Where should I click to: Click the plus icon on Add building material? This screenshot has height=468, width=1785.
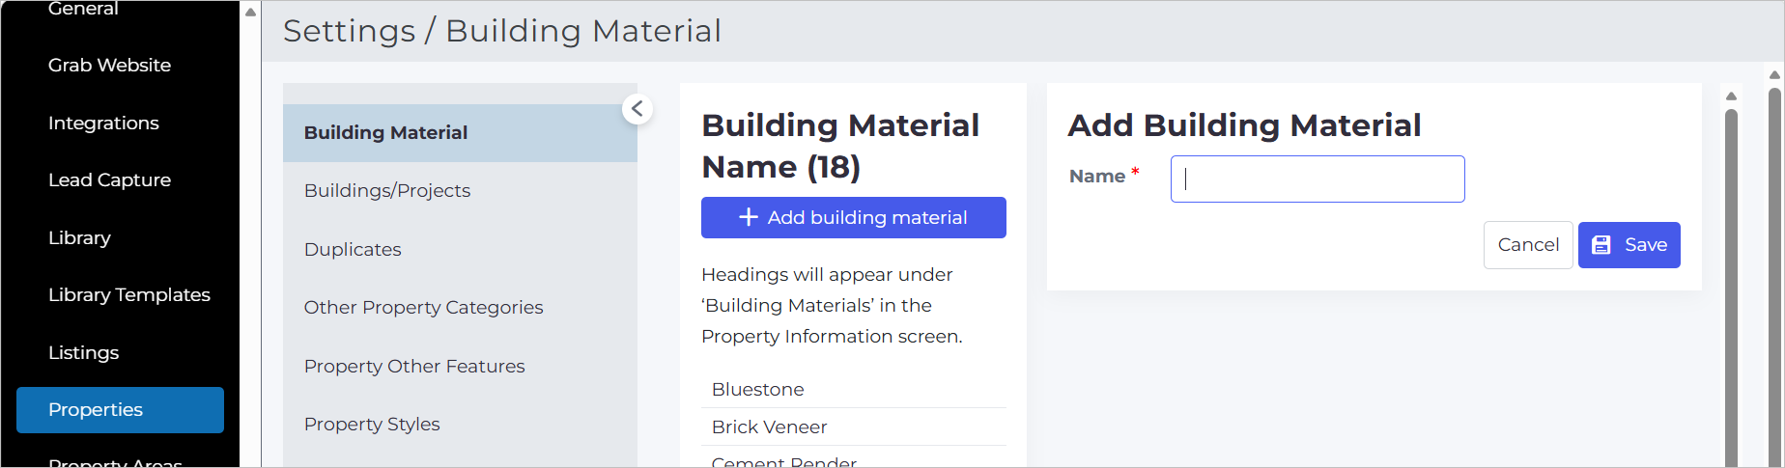pyautogui.click(x=749, y=217)
